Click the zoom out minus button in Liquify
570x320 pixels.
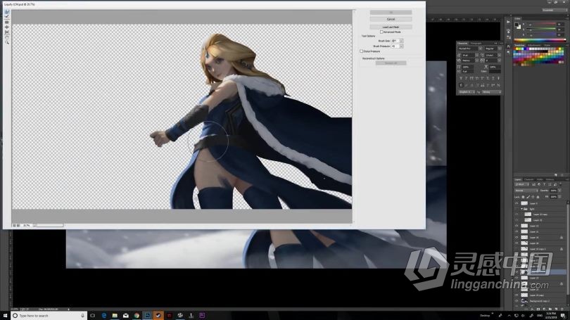[15, 225]
